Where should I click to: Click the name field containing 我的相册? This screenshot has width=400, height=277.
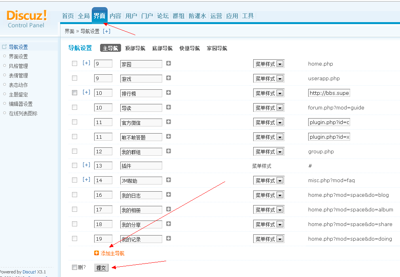(141, 210)
